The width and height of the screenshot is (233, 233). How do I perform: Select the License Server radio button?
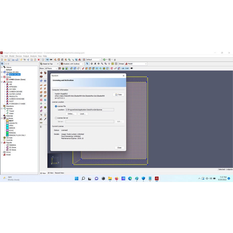coord(56,118)
